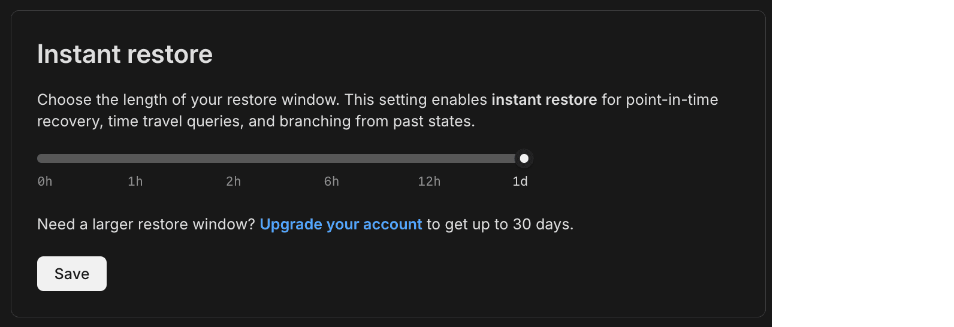This screenshot has height=327, width=954.
Task: Click the white slider handle knob
Action: click(x=524, y=159)
